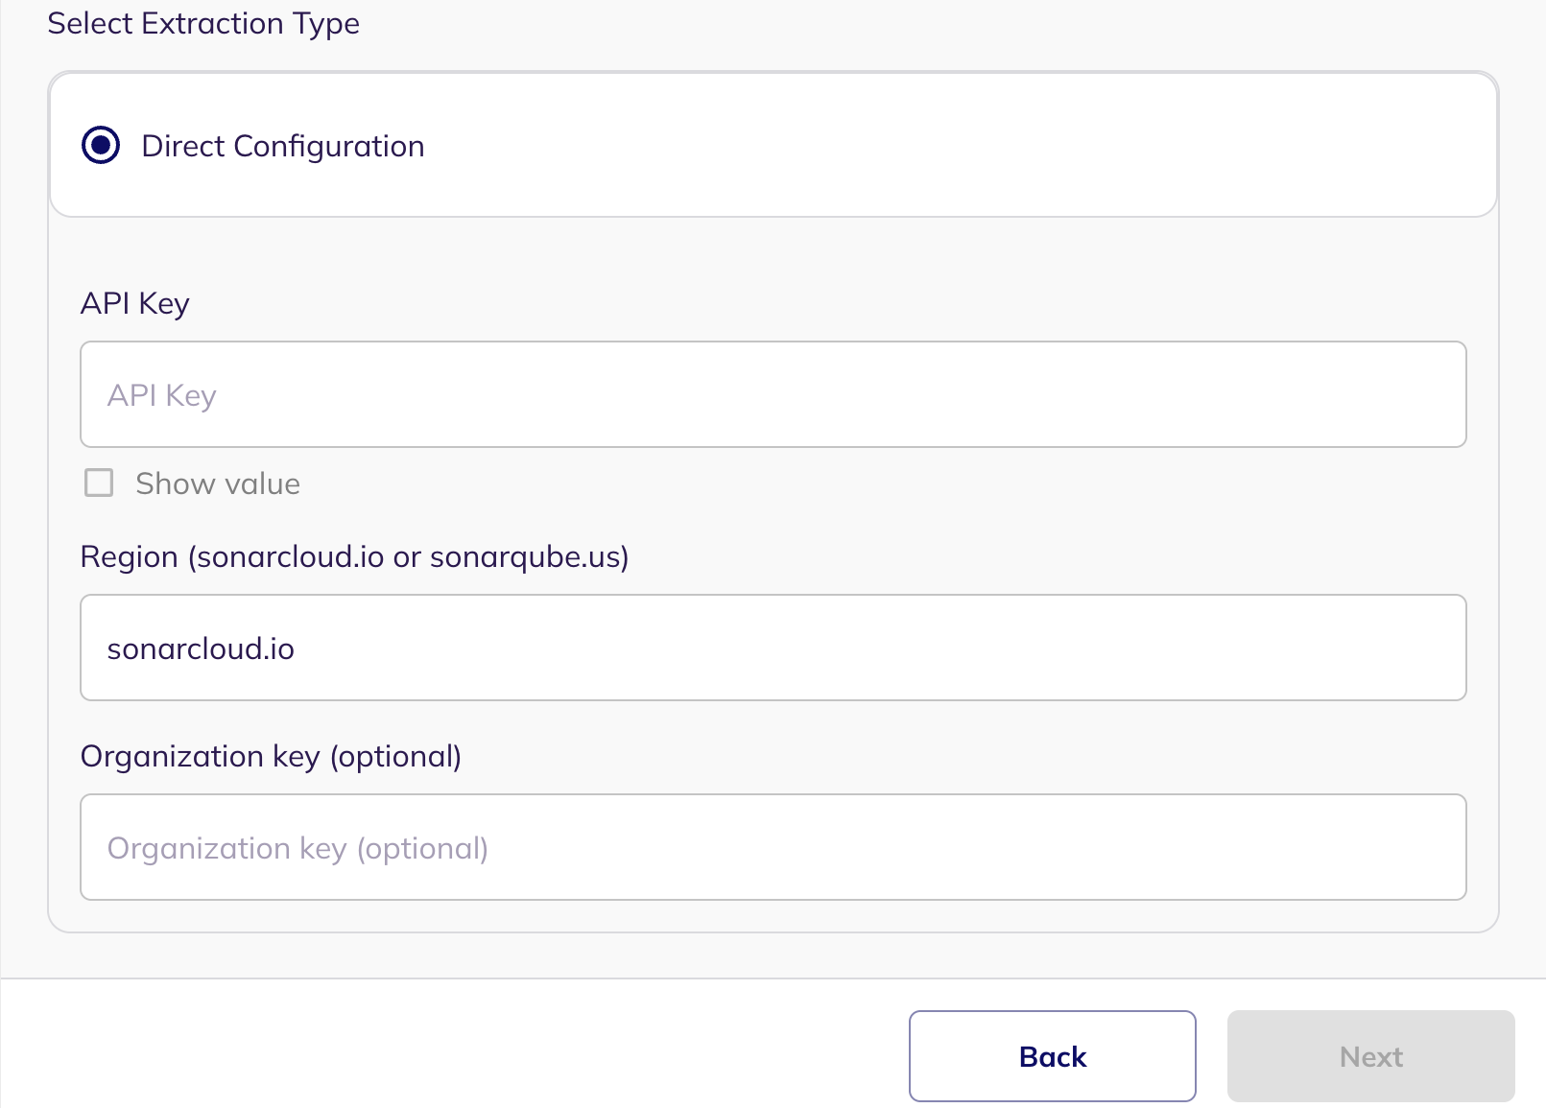
Task: Click the API Key field label
Action: pos(135,303)
